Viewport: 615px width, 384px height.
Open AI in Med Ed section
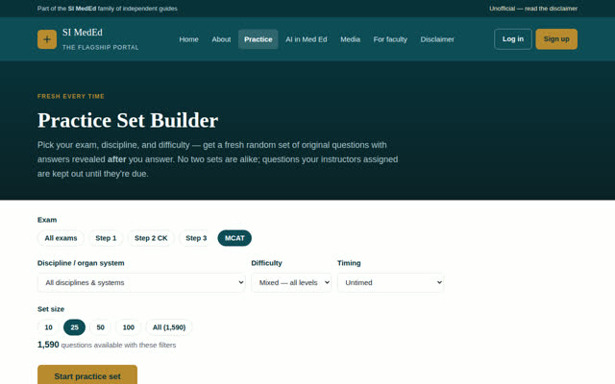(x=307, y=39)
